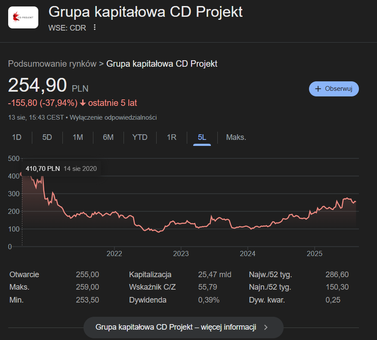The width and height of the screenshot is (377, 340).
Task: Click the 410,70 PLN tooltip value
Action: pos(43,169)
